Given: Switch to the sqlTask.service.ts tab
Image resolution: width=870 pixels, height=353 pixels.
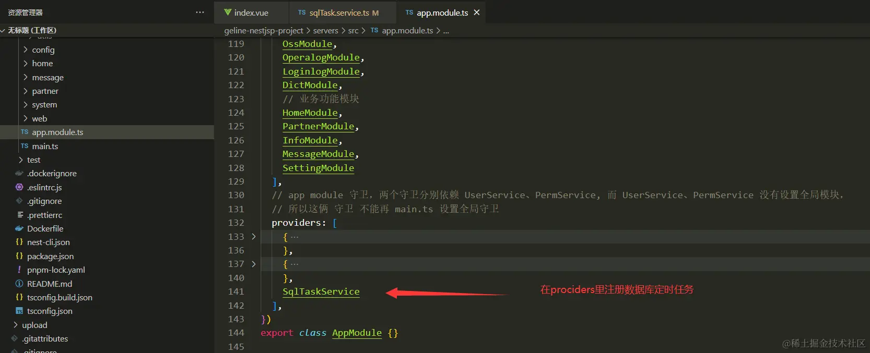Looking at the screenshot, I should click(343, 13).
